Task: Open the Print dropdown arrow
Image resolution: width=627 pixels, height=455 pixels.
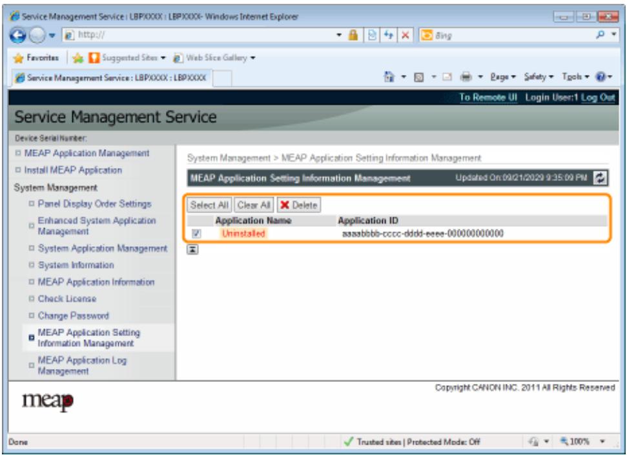Action: click(480, 76)
